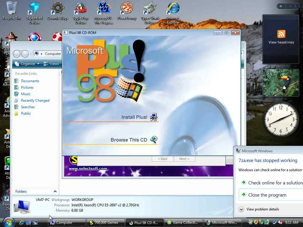Click the volume muted tray icon

coord(281,222)
